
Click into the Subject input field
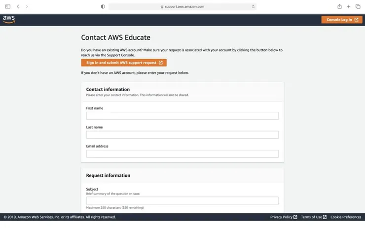[x=182, y=200]
